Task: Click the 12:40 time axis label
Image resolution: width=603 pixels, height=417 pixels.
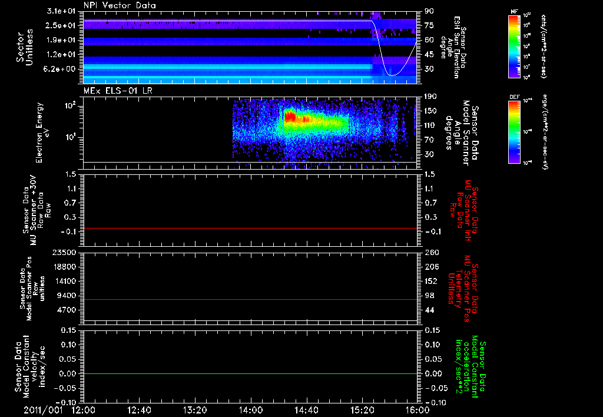Action: [x=139, y=411]
